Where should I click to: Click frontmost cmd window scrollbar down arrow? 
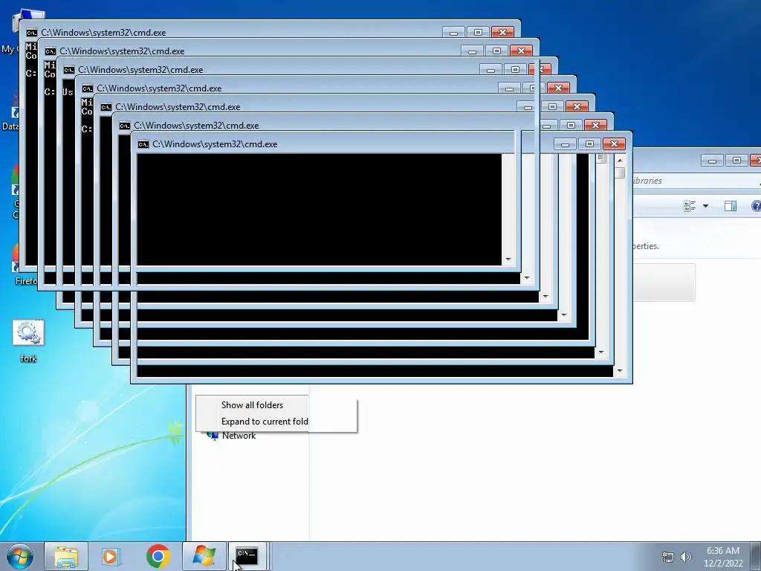pyautogui.click(x=620, y=371)
